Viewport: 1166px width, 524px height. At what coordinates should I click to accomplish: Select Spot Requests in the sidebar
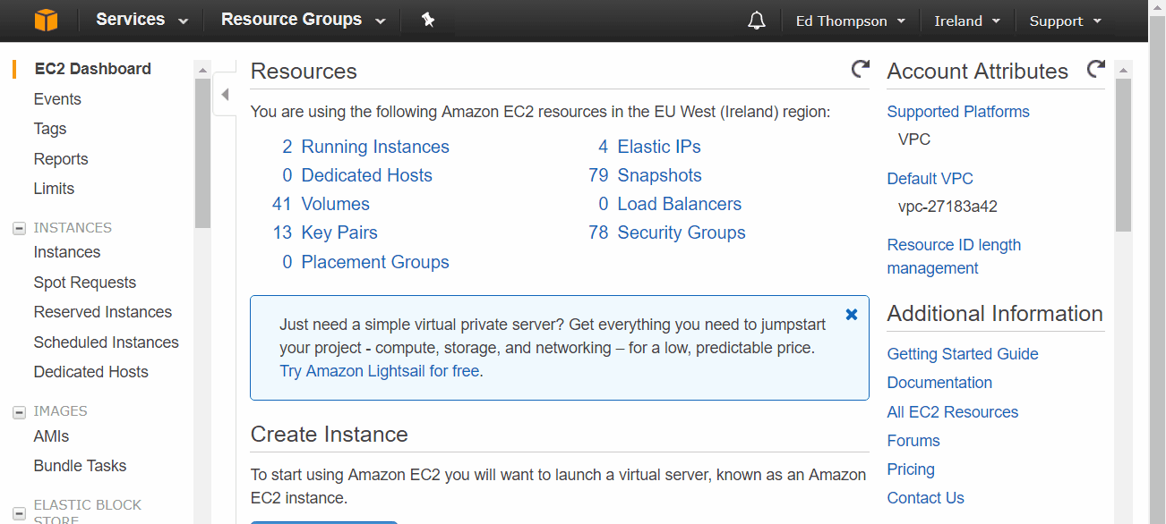[85, 283]
